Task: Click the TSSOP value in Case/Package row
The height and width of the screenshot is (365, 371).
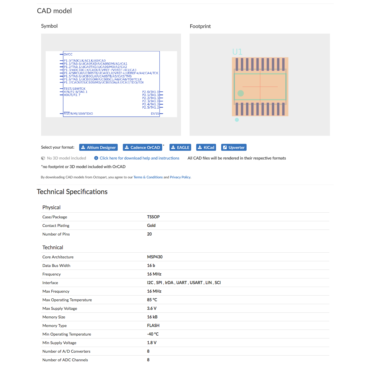Action: click(153, 217)
